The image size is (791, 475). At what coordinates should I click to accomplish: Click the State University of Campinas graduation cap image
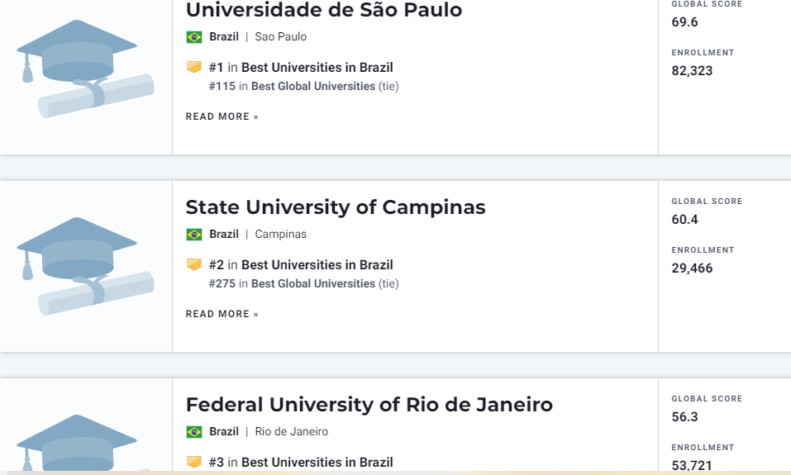click(85, 266)
